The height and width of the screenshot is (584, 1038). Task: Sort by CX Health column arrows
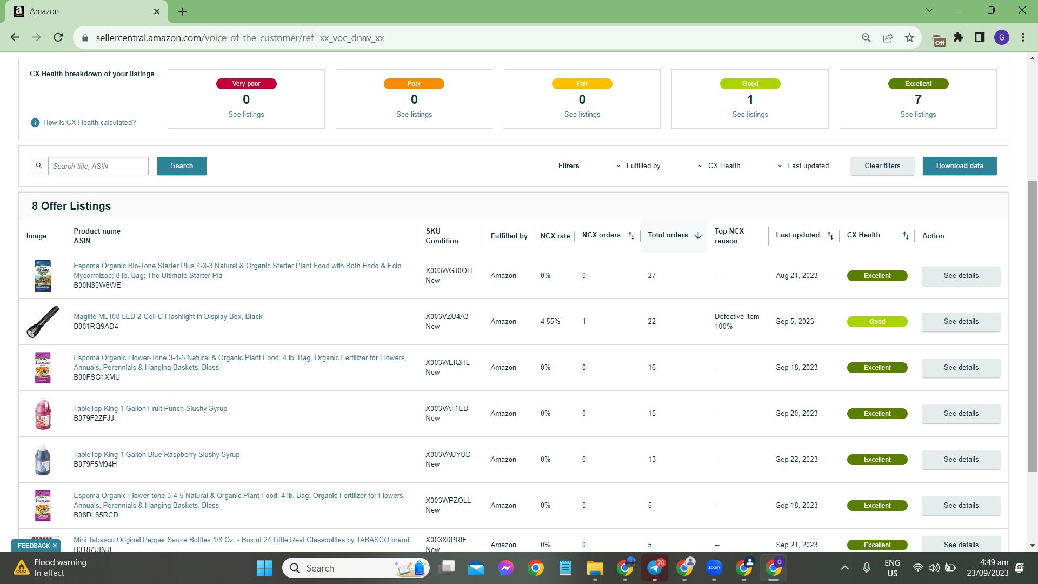(x=906, y=236)
